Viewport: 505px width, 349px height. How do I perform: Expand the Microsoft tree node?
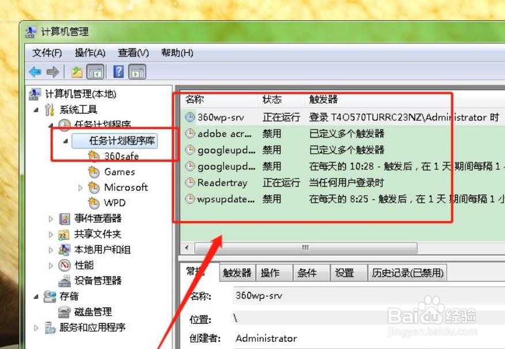click(x=80, y=187)
